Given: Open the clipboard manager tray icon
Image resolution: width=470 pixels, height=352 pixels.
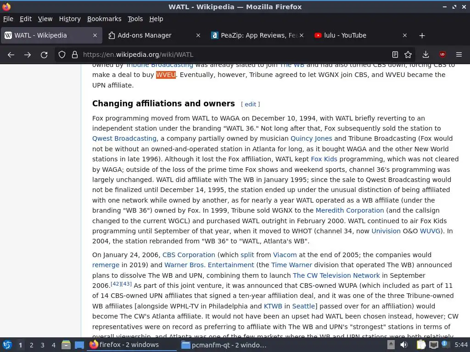Looking at the screenshot, I should coord(421,345).
